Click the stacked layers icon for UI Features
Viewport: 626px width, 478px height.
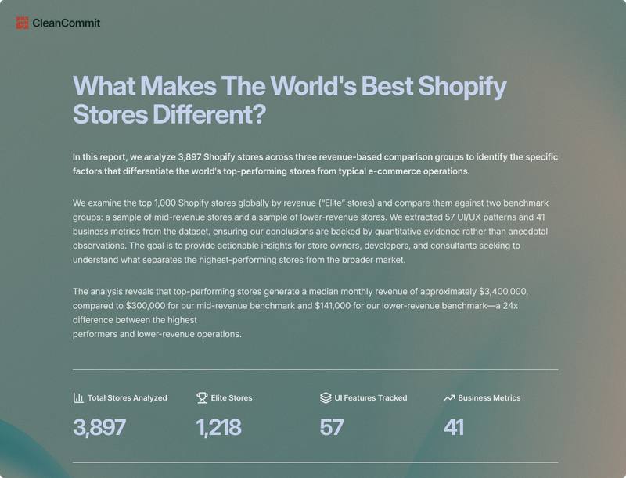pyautogui.click(x=326, y=397)
